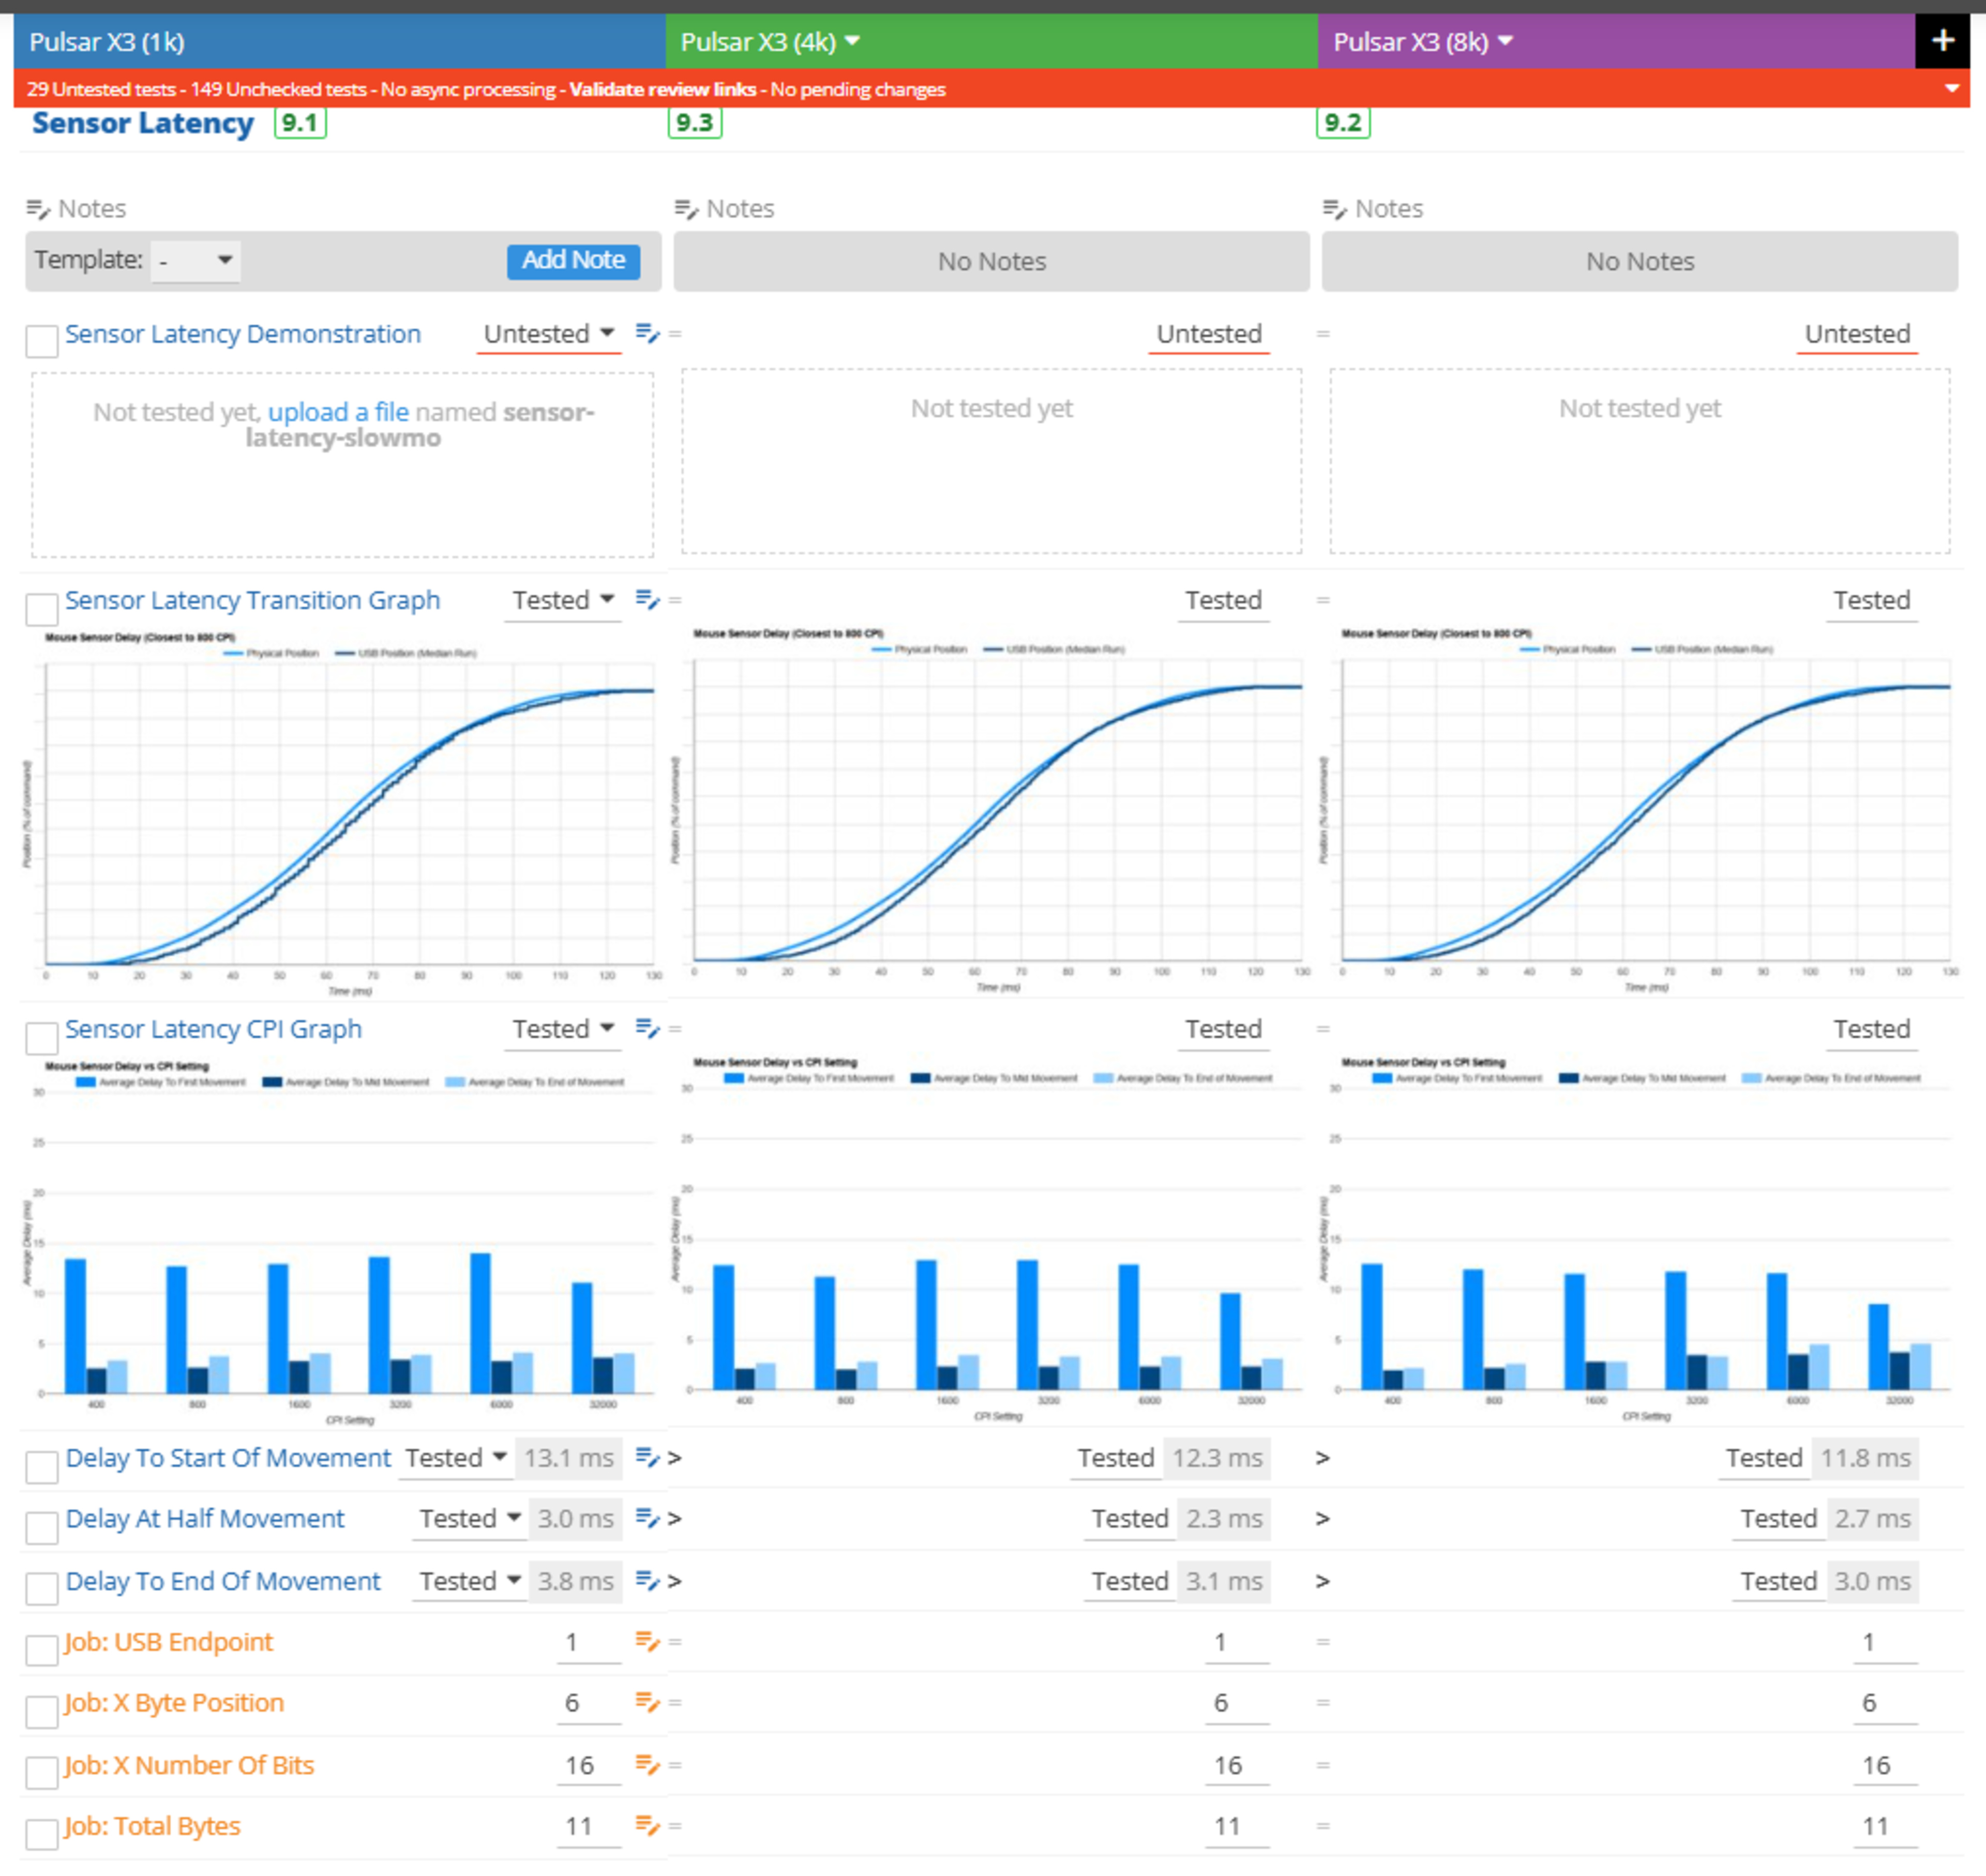Click note icon on Delay At Half Movement row

coord(647,1519)
